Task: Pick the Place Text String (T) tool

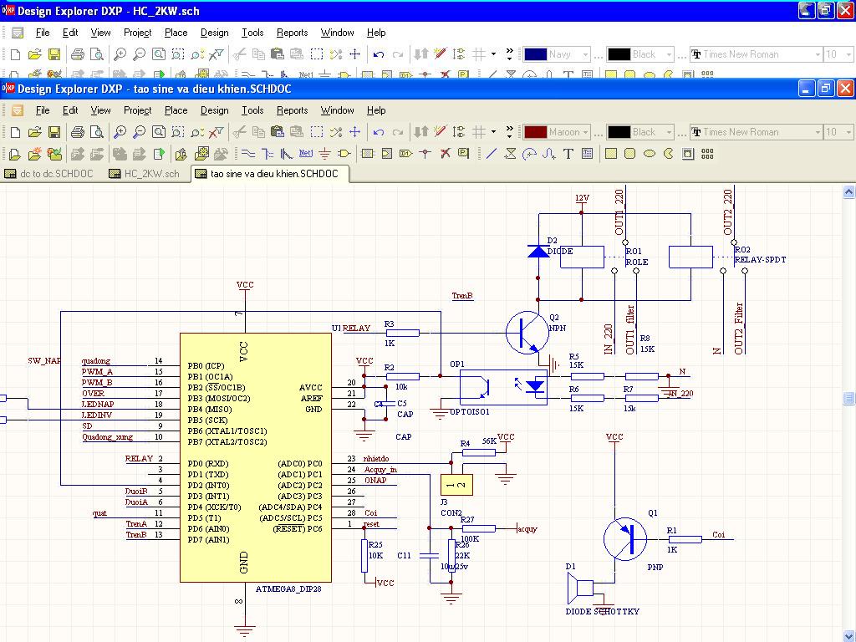Action: (x=568, y=154)
